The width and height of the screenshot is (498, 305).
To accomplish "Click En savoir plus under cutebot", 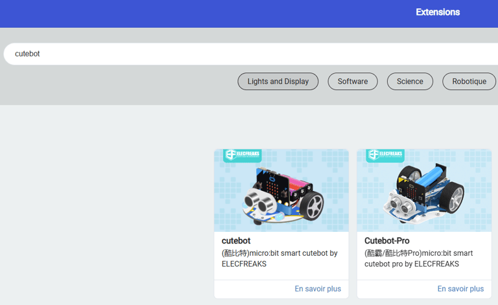I will tap(318, 289).
